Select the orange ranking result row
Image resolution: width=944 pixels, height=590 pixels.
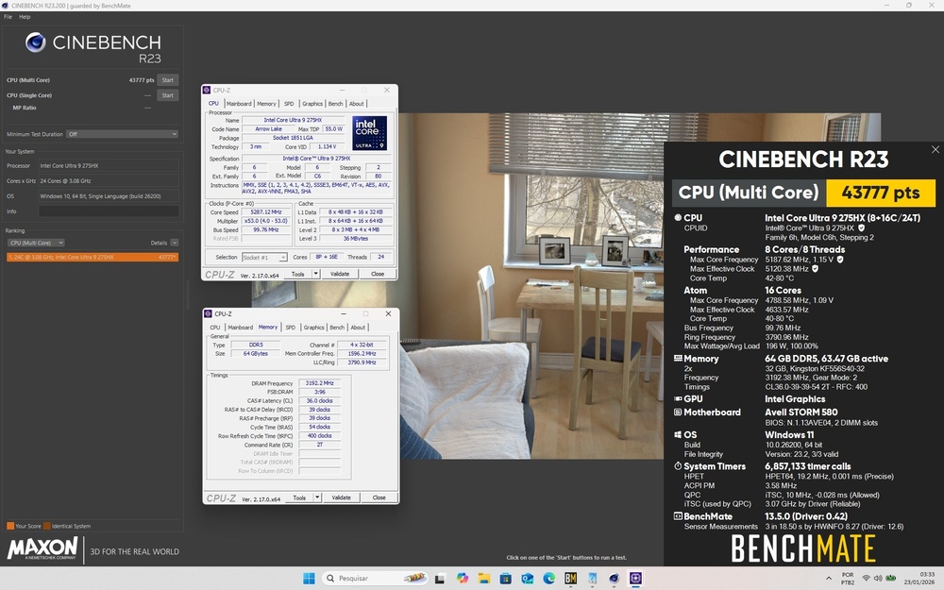click(x=92, y=257)
